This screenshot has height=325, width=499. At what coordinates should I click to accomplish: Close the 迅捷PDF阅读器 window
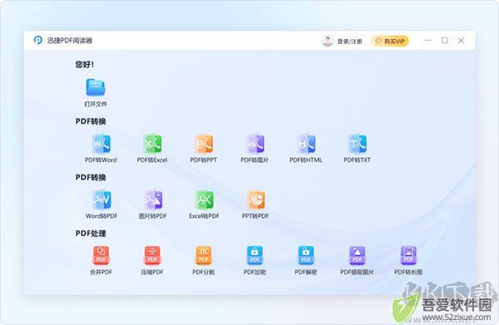tap(461, 41)
